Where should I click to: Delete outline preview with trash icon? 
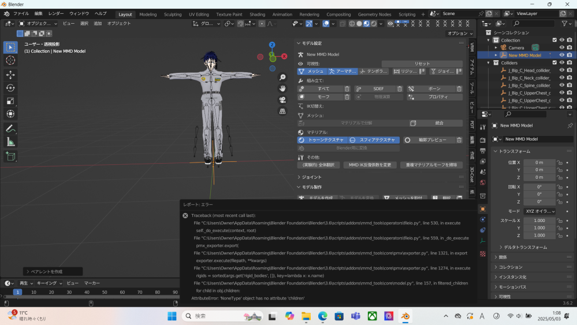click(459, 140)
